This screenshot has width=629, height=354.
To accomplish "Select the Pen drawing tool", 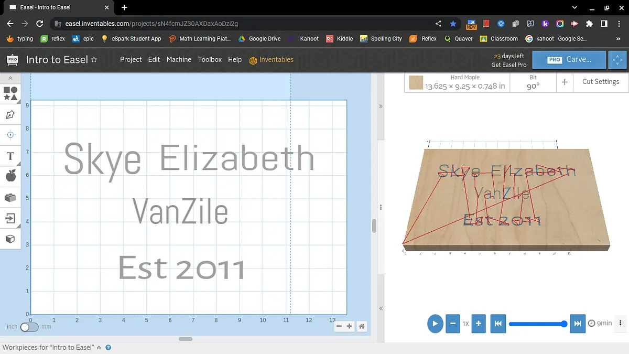I will (x=10, y=114).
